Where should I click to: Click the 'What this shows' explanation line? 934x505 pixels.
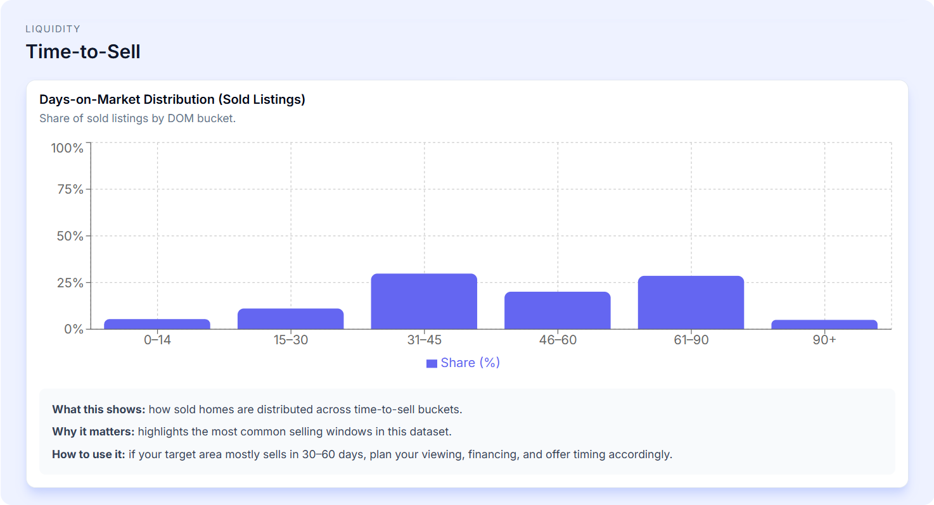(x=257, y=409)
